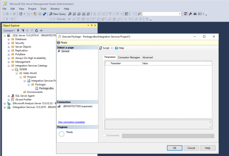Enable the Environment checkbox
The image size is (229, 156).
(104, 135)
